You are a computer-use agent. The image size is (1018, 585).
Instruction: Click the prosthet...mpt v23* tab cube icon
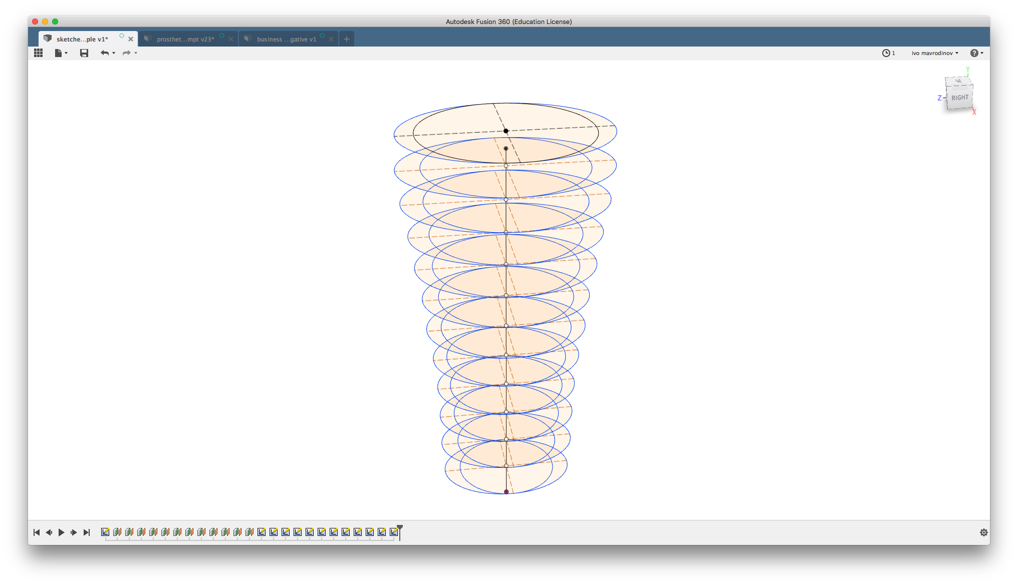point(147,39)
